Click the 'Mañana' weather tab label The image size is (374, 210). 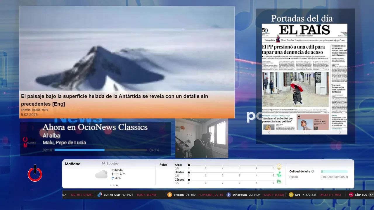(73, 164)
